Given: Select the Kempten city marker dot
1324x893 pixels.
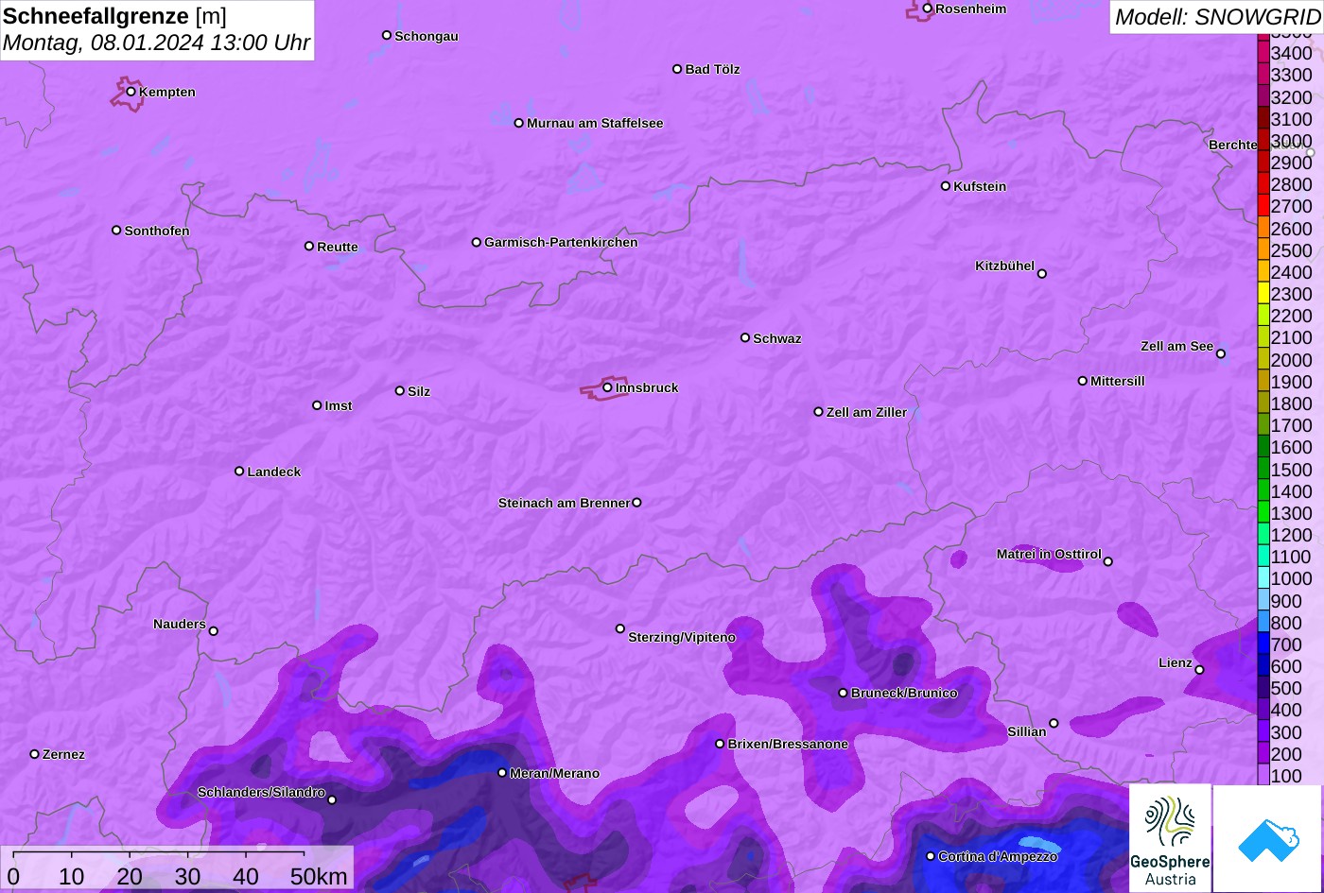Looking at the screenshot, I should click(x=131, y=92).
